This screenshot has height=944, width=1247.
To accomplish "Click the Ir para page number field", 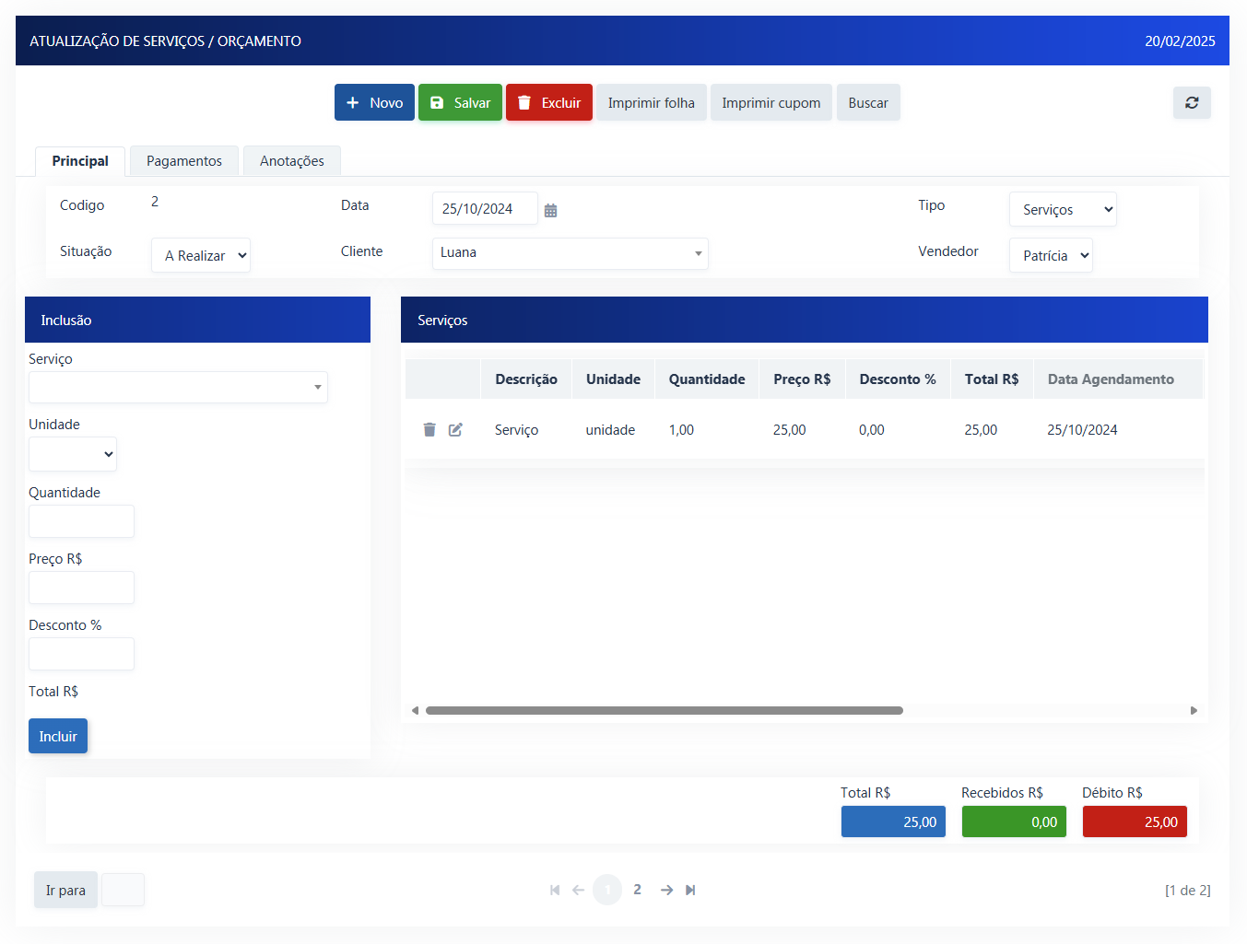I will [123, 890].
